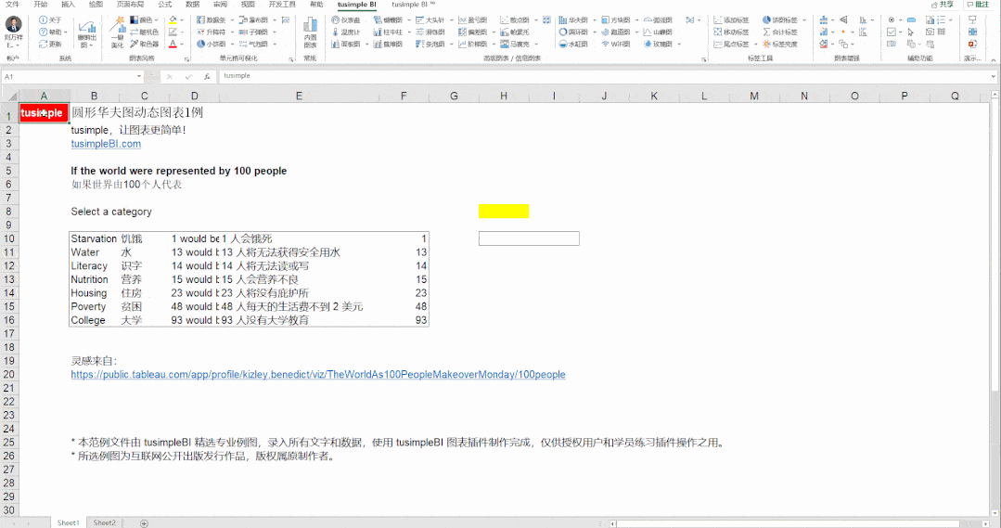Click the 标签亮度 label brightness icon
The width and height of the screenshot is (1001, 528).
780,44
